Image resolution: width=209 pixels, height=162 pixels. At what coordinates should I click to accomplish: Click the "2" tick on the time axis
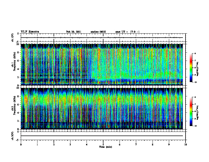point(54,145)
